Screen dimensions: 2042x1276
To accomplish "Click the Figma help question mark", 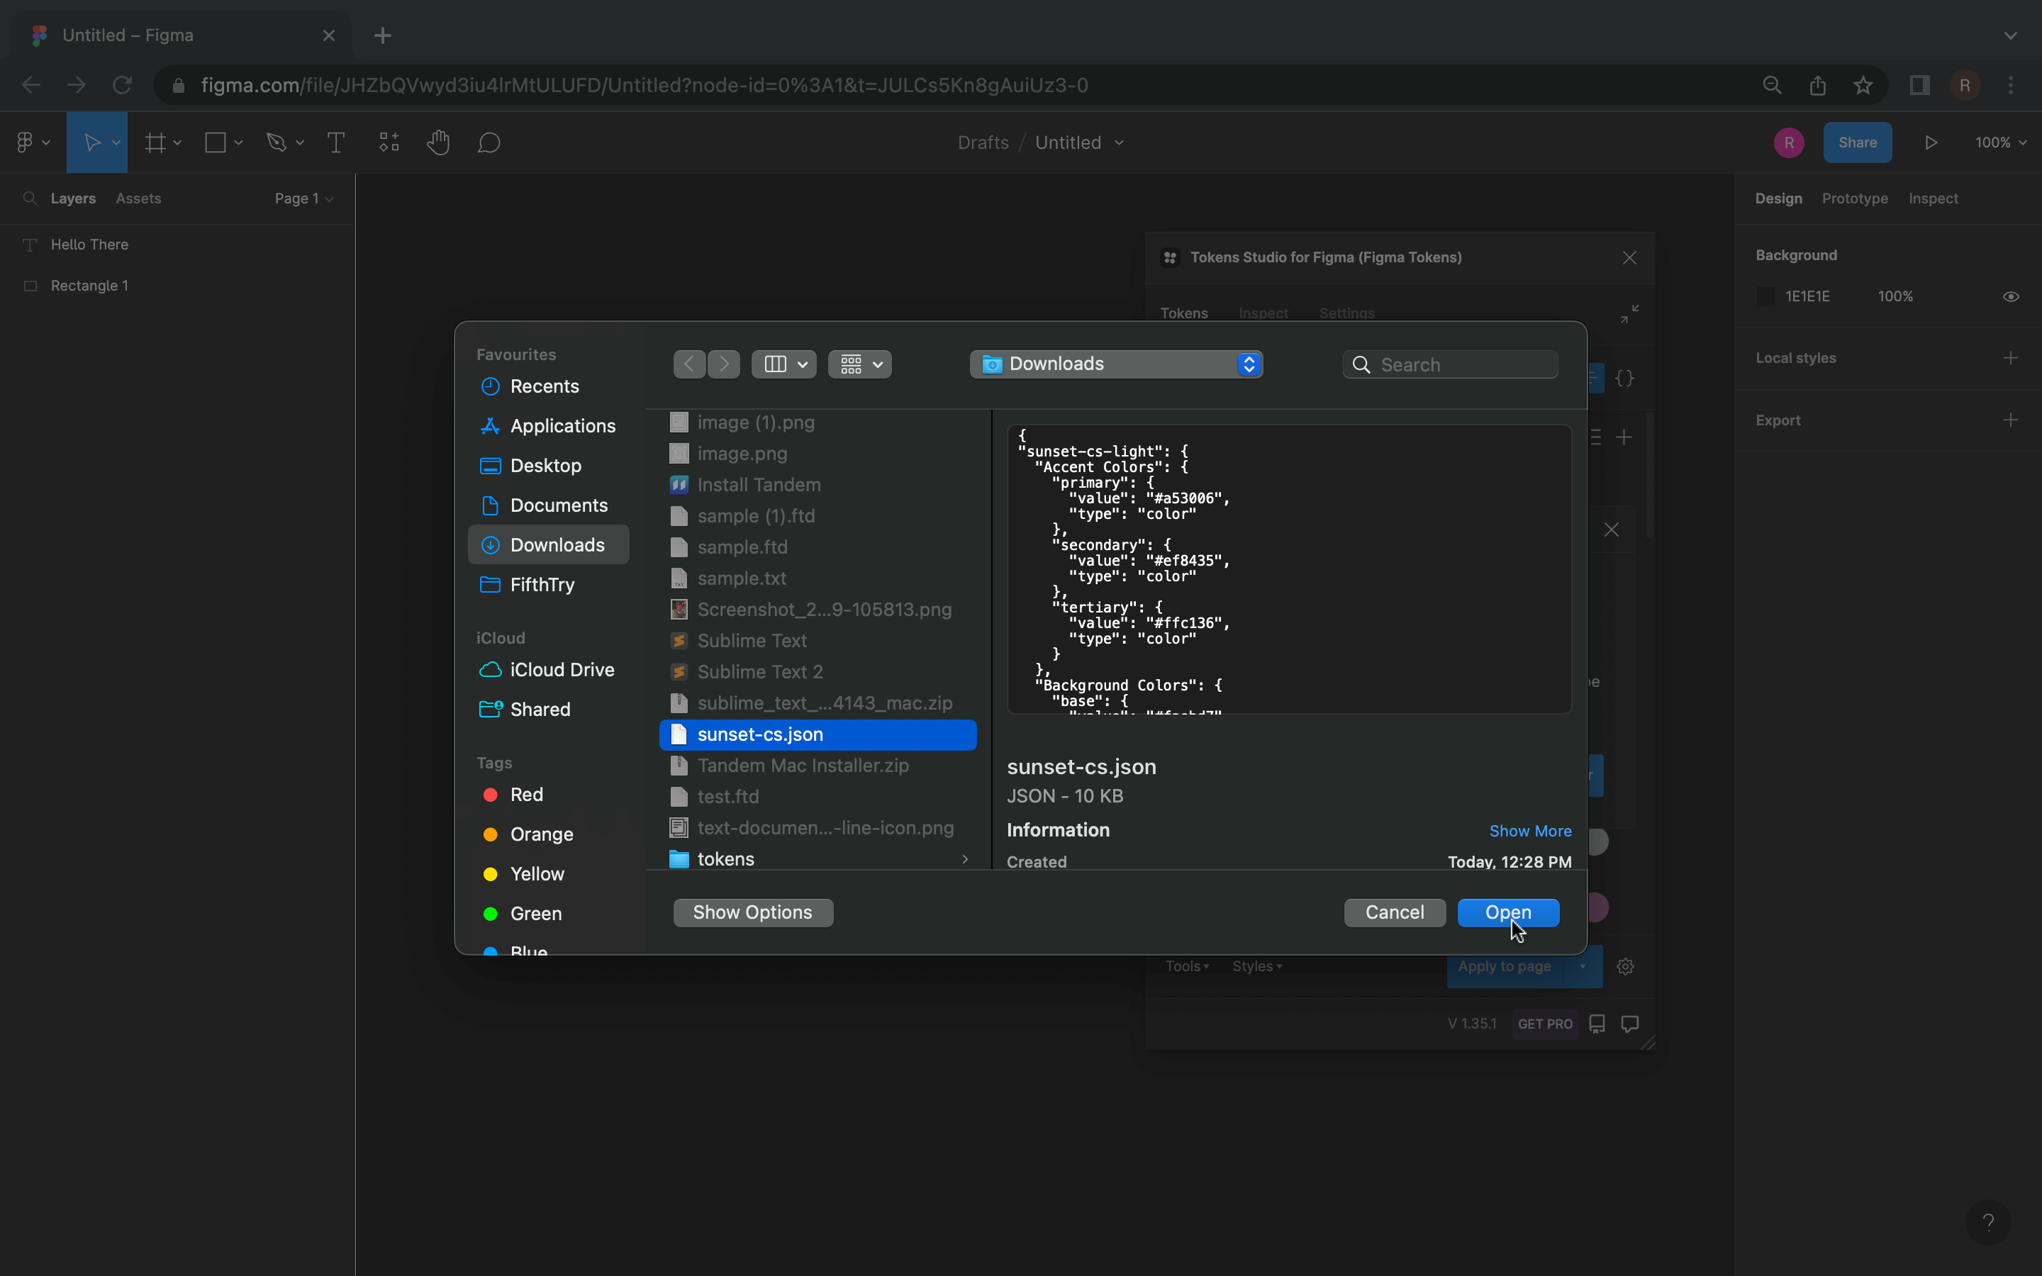I will [x=1988, y=1222].
